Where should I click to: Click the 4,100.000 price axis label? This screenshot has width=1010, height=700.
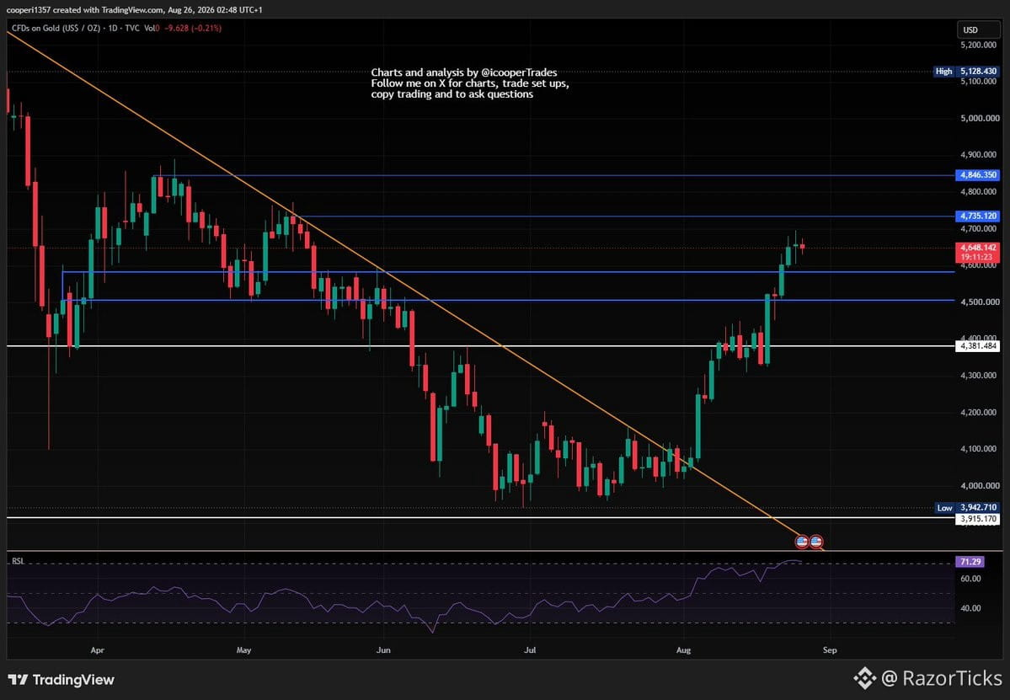point(980,449)
